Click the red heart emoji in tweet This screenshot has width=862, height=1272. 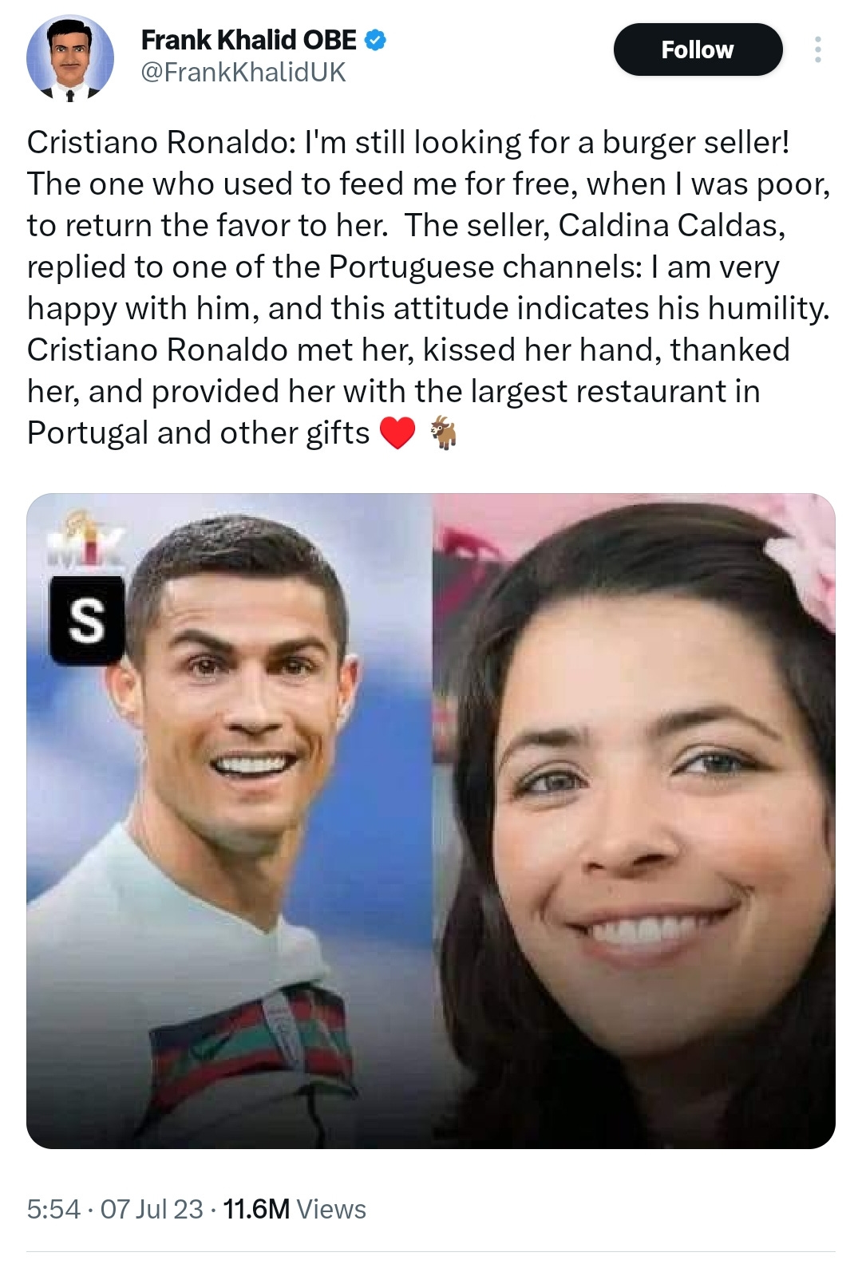(x=397, y=433)
